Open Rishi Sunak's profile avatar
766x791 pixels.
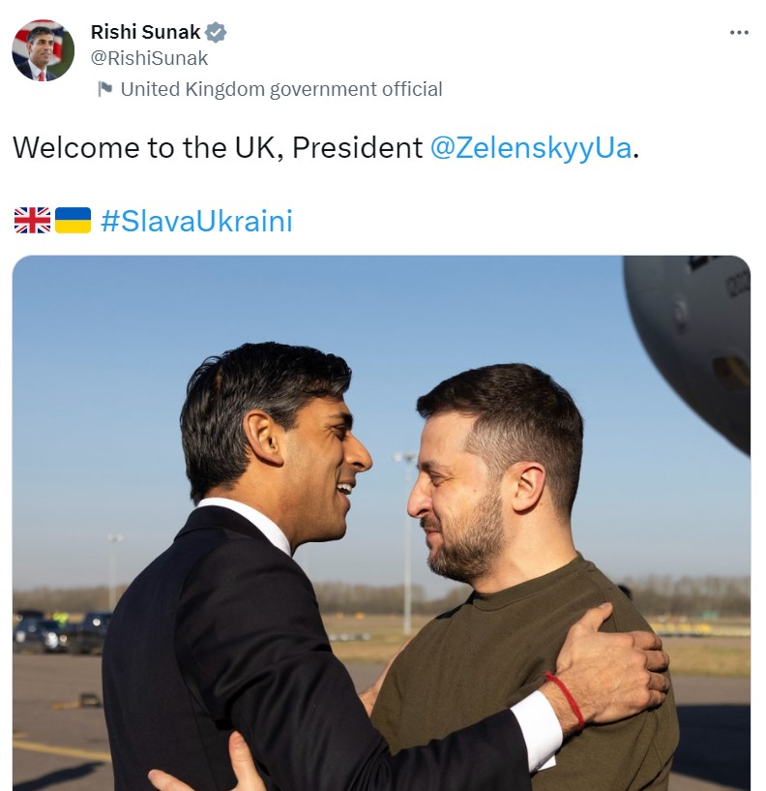coord(43,50)
